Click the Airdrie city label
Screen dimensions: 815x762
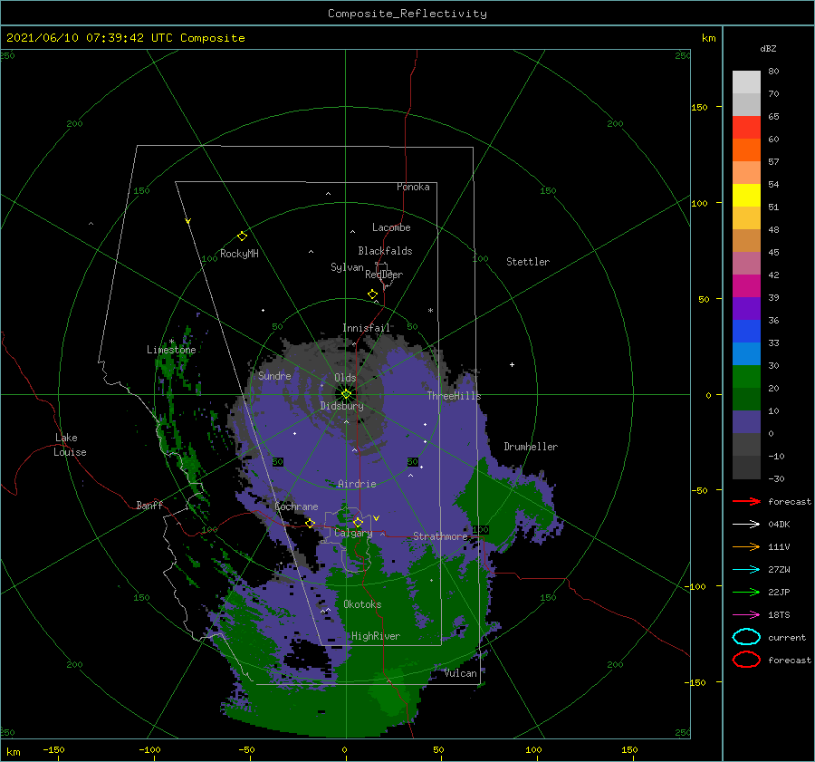pos(357,484)
